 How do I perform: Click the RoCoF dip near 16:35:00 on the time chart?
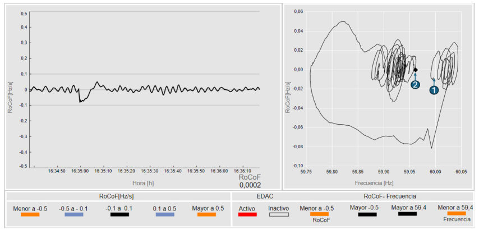click(x=81, y=100)
